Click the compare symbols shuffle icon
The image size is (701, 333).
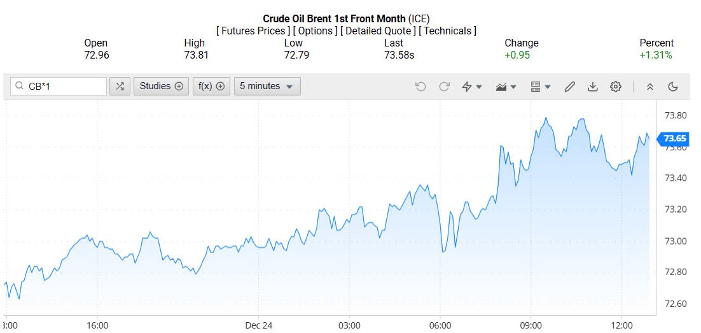[x=120, y=87]
